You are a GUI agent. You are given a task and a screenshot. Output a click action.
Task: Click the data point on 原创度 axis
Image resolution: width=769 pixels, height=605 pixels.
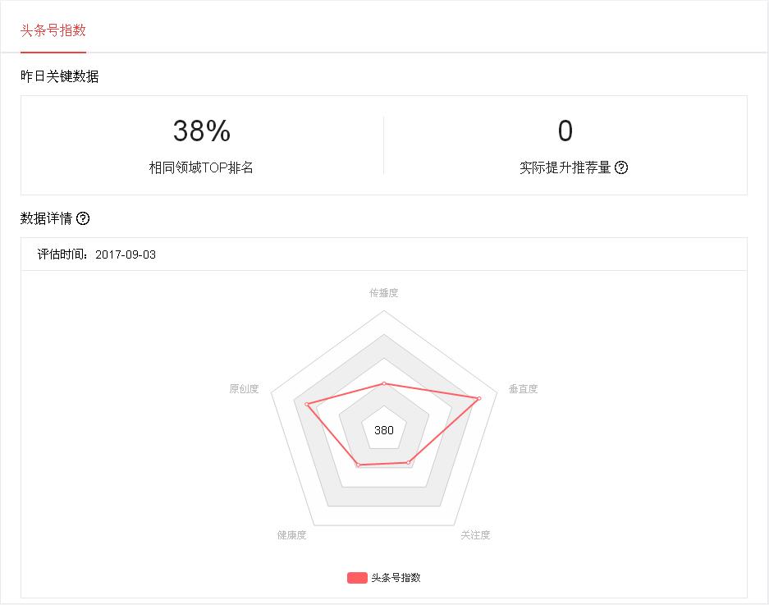[x=307, y=404]
